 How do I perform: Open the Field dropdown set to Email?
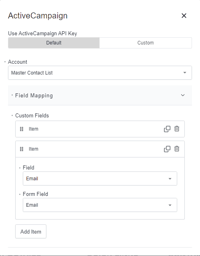[100, 178]
